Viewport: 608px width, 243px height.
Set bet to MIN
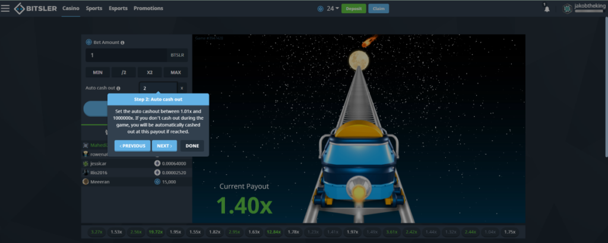[x=98, y=72]
